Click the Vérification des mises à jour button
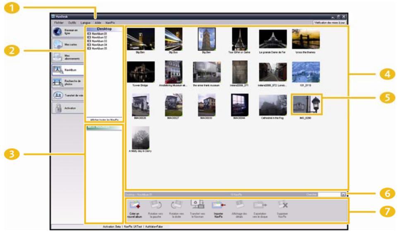Image resolution: width=400 pixels, height=232 pixels. tap(329, 23)
